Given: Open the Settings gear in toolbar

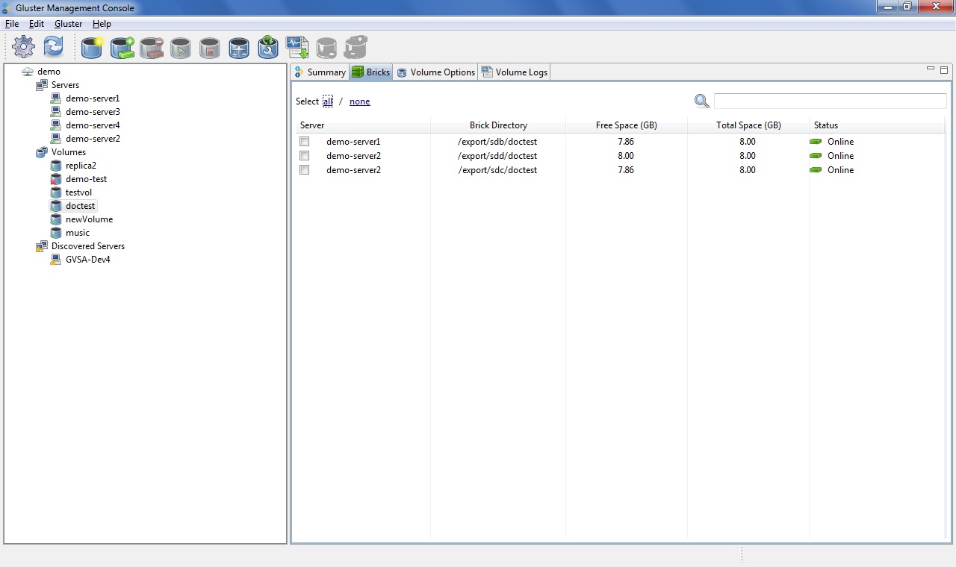Looking at the screenshot, I should tap(23, 47).
